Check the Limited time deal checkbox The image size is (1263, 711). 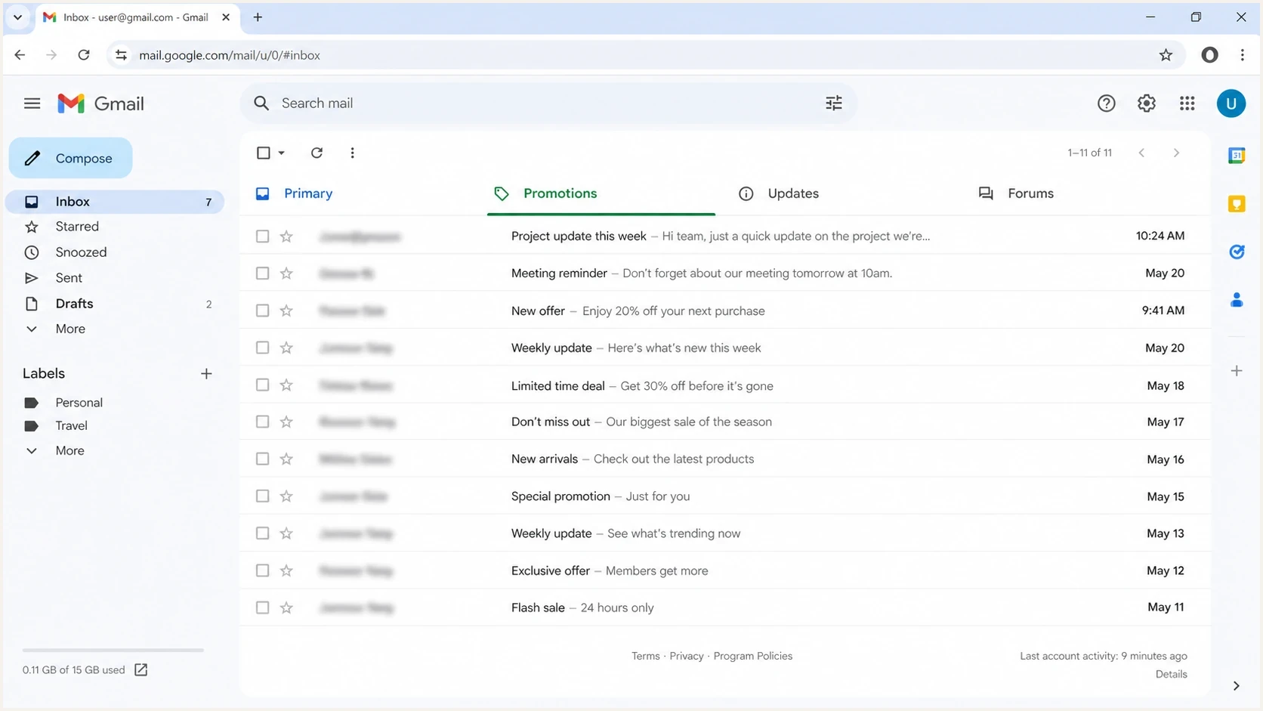262,385
